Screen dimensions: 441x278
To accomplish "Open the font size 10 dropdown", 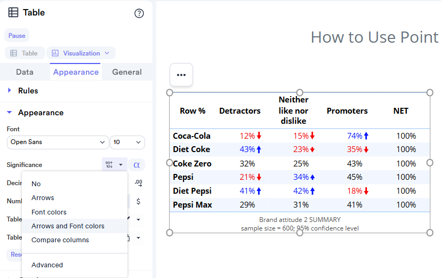I will click(x=127, y=142).
